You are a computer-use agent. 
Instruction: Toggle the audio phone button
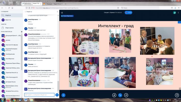pos(120,95)
